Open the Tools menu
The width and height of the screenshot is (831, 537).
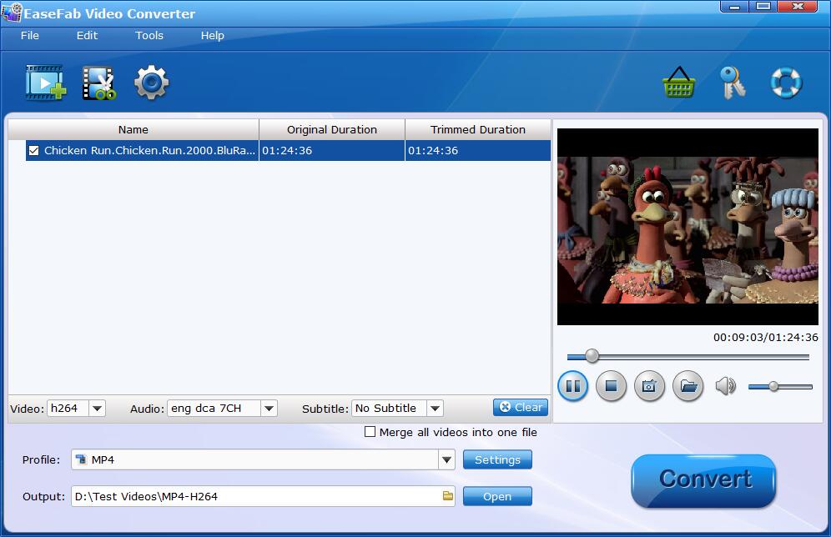coord(149,36)
